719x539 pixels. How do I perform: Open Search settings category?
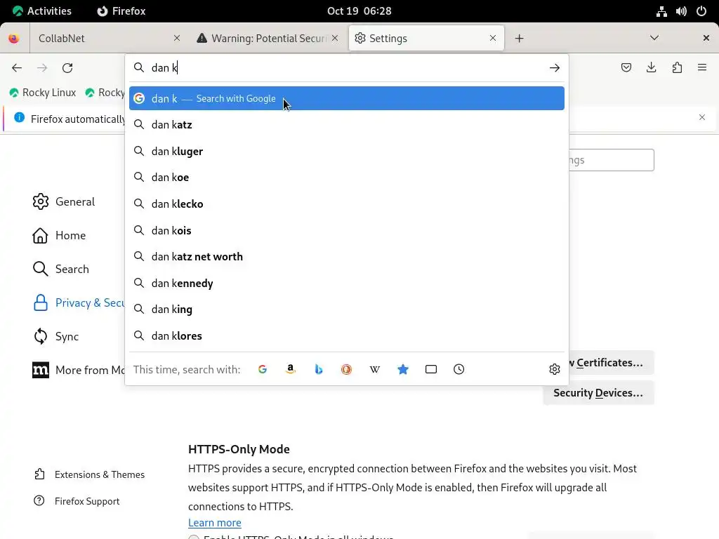pos(61,269)
